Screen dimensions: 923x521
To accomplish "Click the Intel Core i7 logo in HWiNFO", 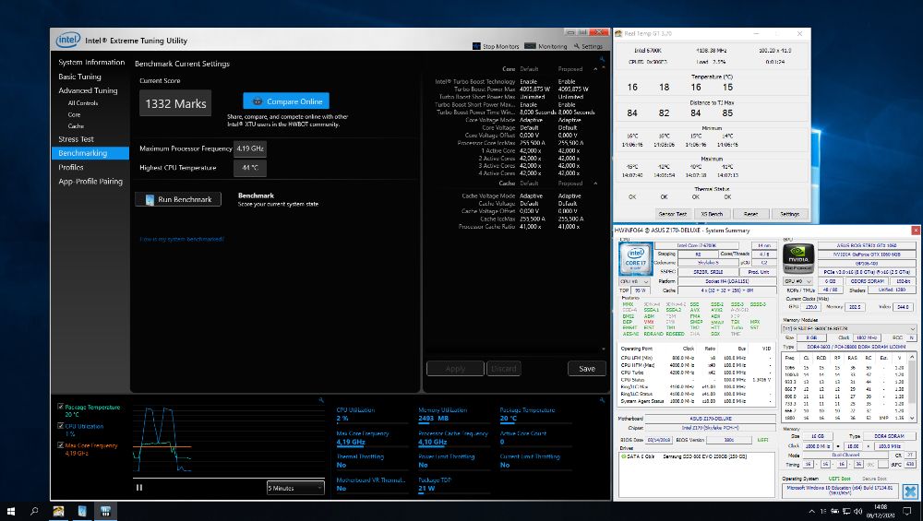I will (636, 259).
